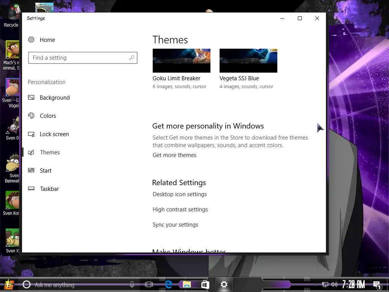
Task: Click the Taskbar icon in sidebar
Action: tap(31, 189)
